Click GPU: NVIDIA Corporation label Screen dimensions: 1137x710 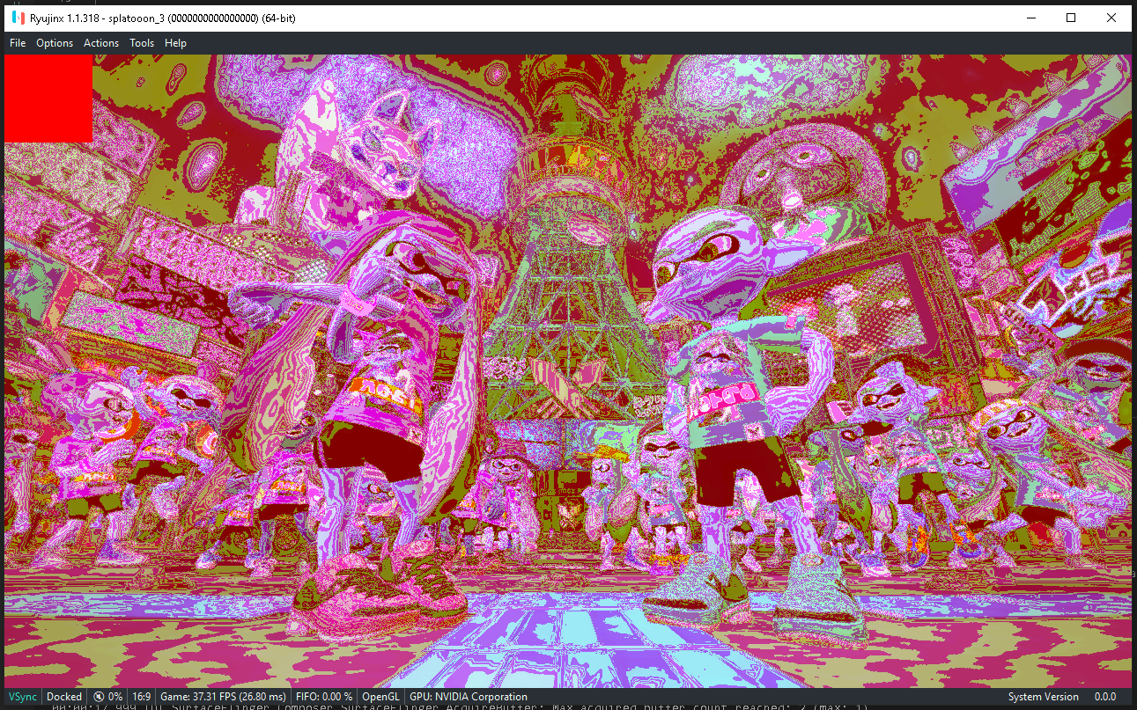469,697
